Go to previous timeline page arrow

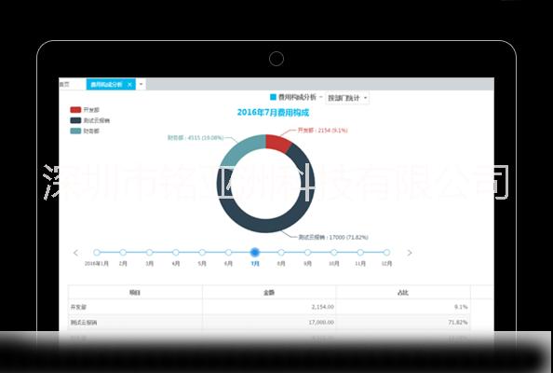[x=75, y=253]
